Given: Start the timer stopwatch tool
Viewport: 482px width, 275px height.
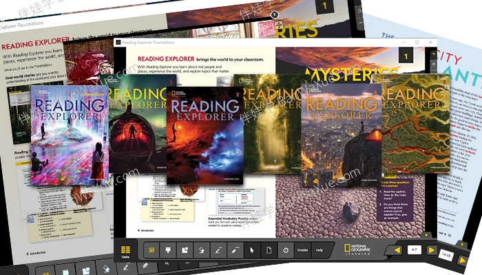Looking at the screenshot, I should [x=286, y=250].
